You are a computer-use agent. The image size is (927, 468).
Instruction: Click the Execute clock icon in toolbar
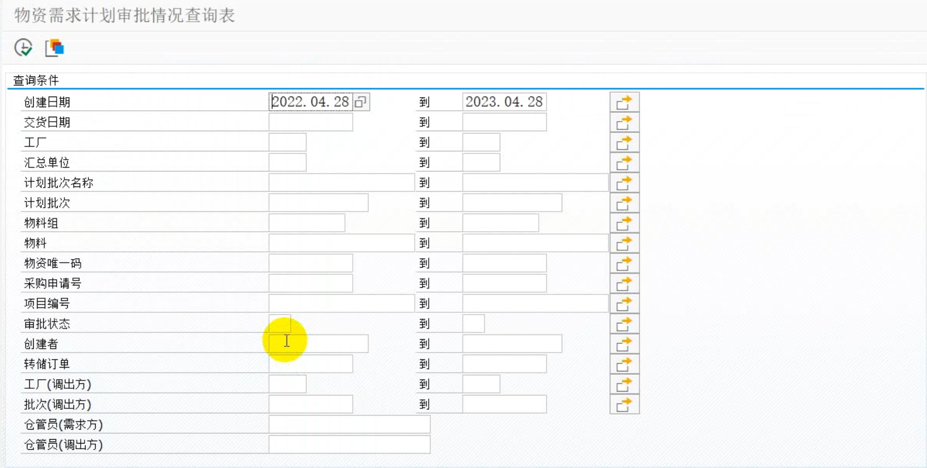click(23, 48)
